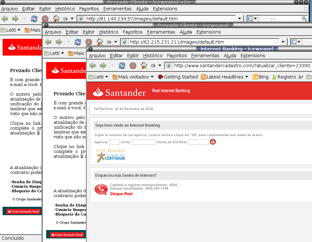
Task: Click Grupo Santander Brasil banner in the 81.144.234.57 window
Action: [x=23, y=211]
